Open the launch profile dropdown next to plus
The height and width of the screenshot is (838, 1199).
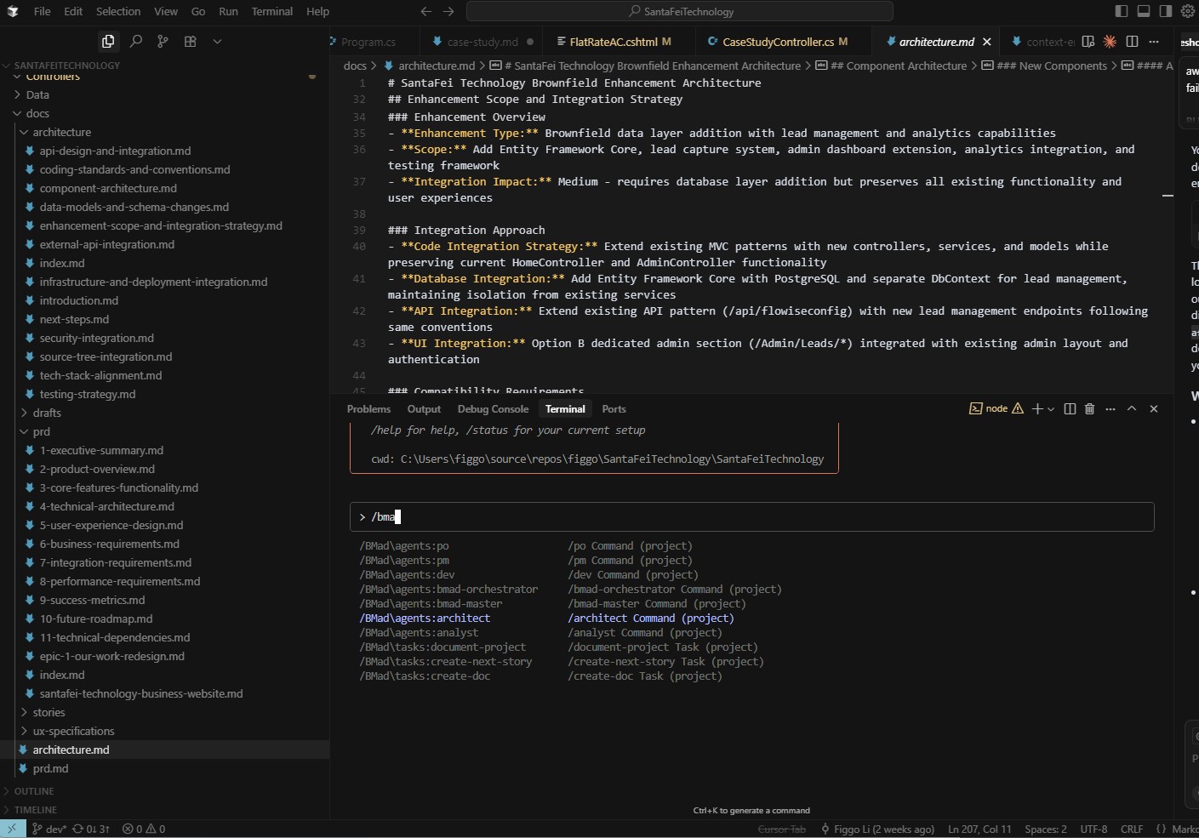click(1051, 409)
